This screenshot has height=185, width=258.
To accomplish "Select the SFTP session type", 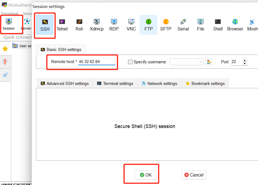I will [x=166, y=25].
